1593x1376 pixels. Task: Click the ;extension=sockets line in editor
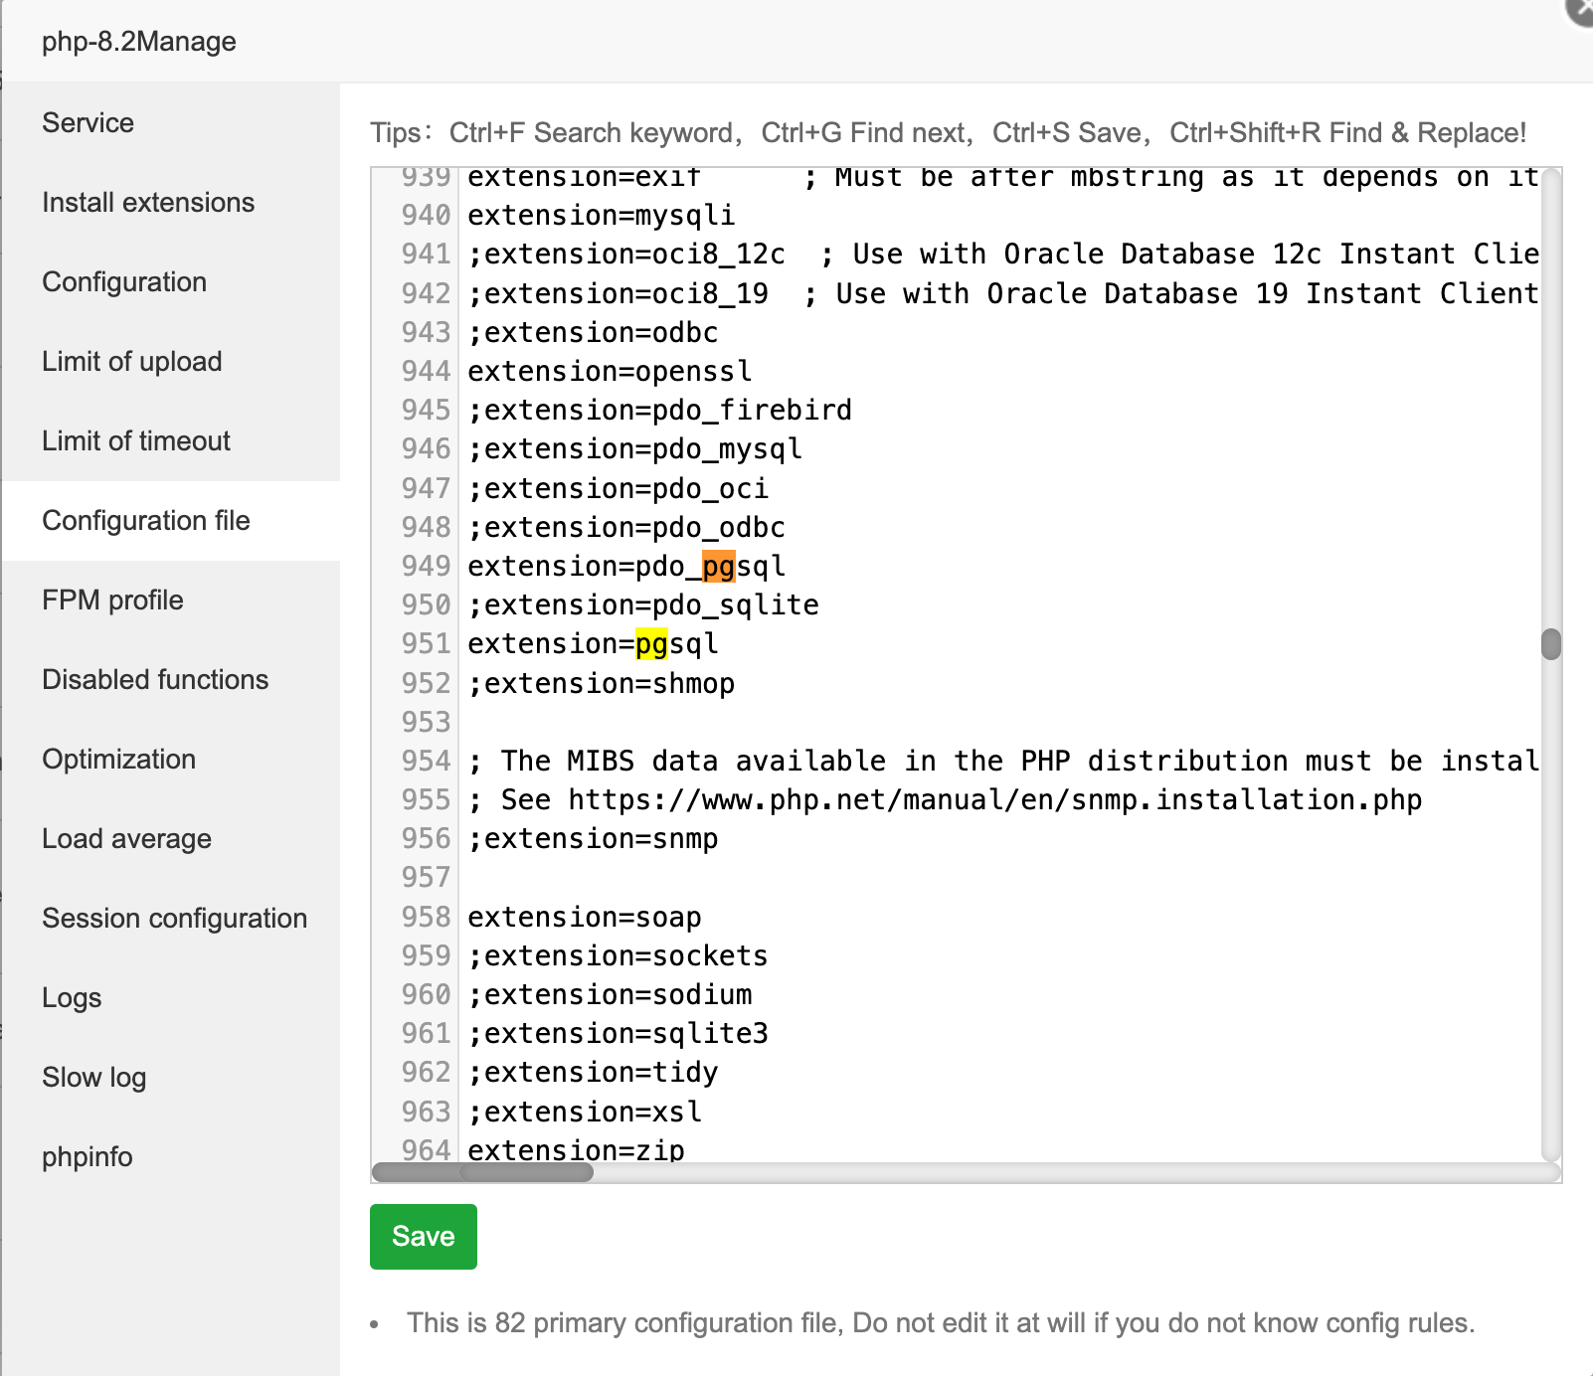tap(618, 956)
